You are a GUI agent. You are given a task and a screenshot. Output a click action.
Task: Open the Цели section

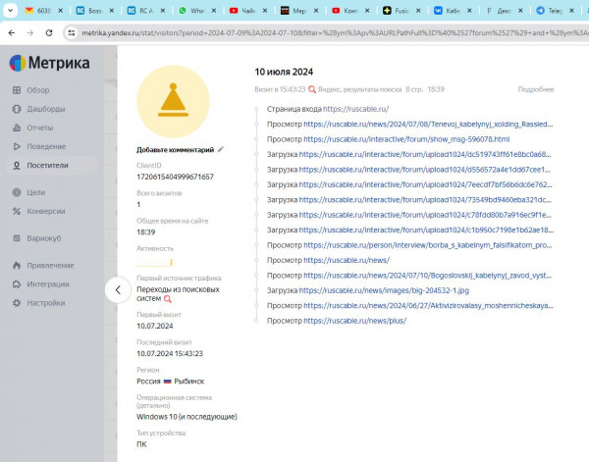[35, 192]
